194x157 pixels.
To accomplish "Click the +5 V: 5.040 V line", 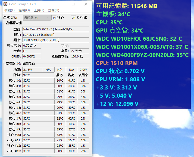I will (x=114, y=96).
